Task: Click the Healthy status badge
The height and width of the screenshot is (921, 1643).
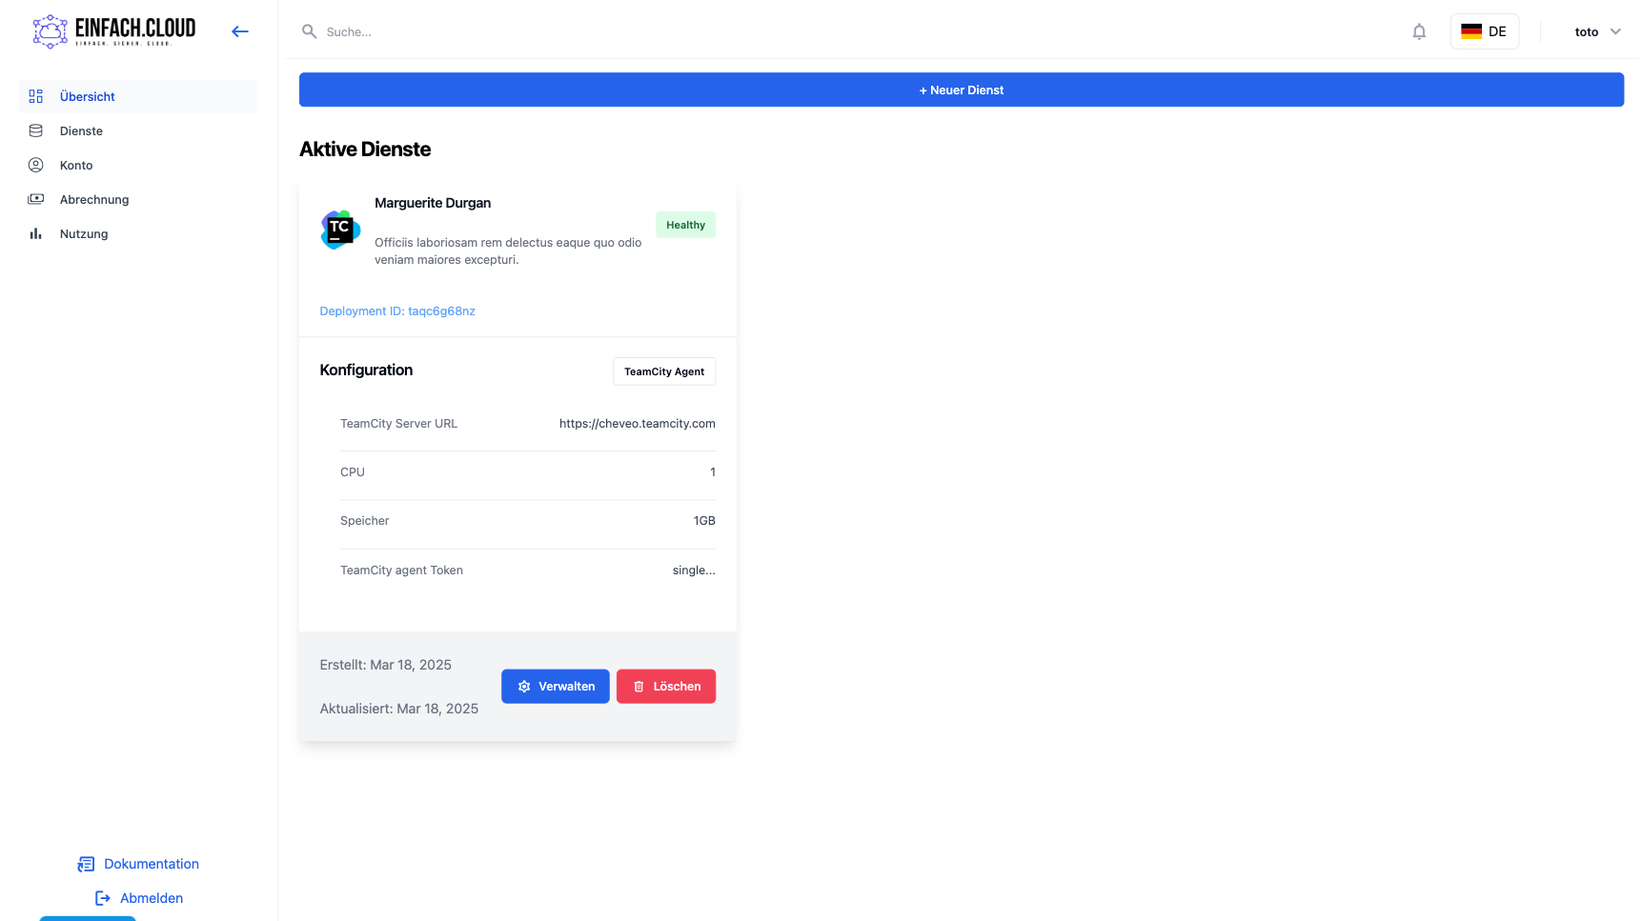Action: pyautogui.click(x=685, y=225)
